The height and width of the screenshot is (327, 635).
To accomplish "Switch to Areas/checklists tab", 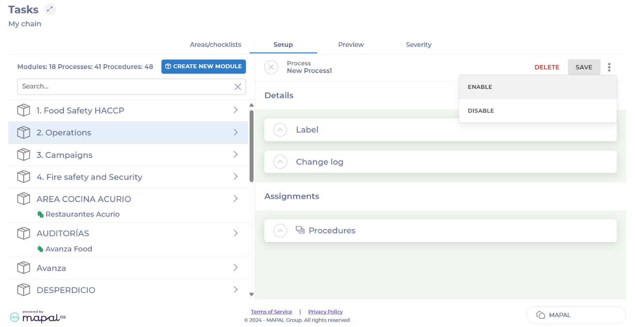I will click(216, 44).
